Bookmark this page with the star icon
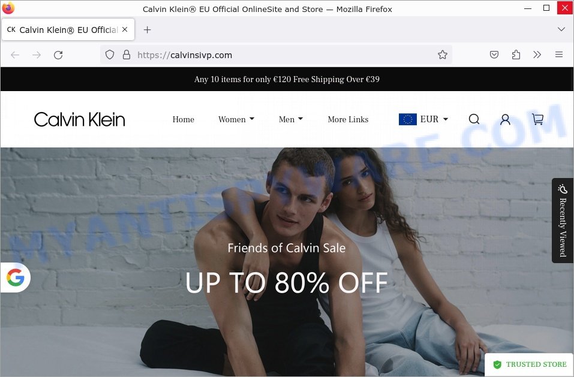Image resolution: width=574 pixels, height=377 pixels. click(443, 55)
